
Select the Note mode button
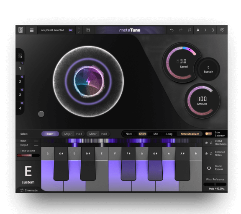pyautogui.click(x=50, y=134)
